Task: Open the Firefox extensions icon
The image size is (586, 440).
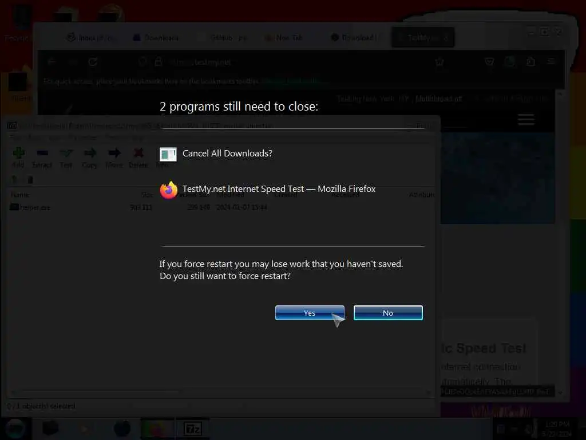Action: point(530,62)
